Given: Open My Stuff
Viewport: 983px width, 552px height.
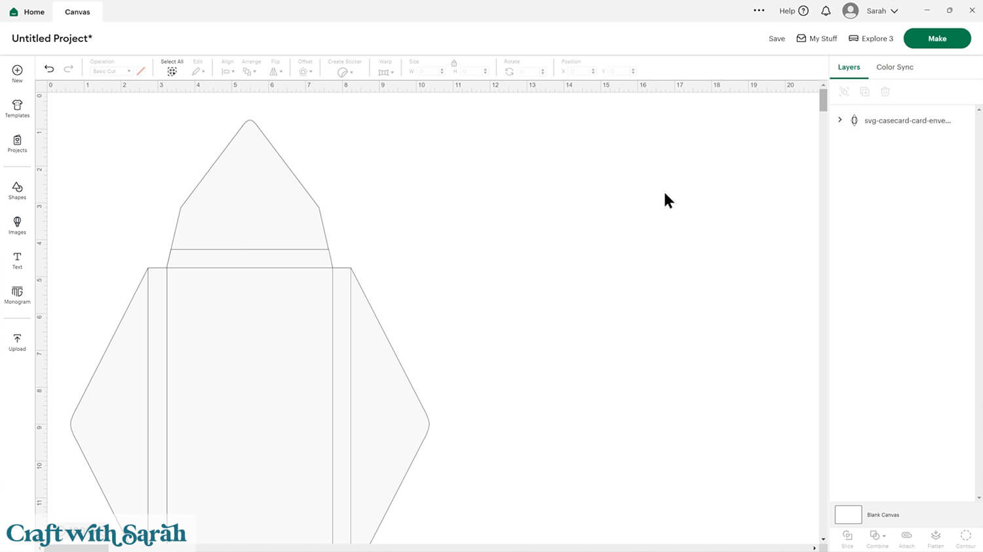Looking at the screenshot, I should (x=817, y=39).
